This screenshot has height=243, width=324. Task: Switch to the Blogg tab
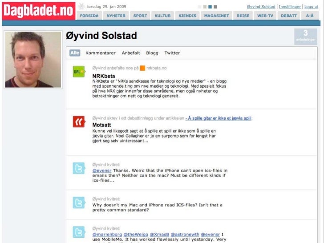point(152,53)
